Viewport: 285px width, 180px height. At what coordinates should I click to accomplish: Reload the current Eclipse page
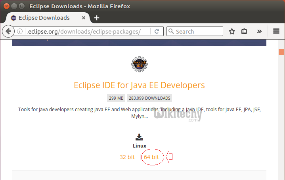tap(157, 32)
